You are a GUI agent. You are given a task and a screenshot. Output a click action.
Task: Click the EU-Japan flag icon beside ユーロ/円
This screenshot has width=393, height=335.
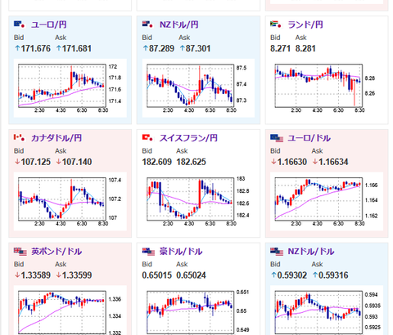(20, 25)
